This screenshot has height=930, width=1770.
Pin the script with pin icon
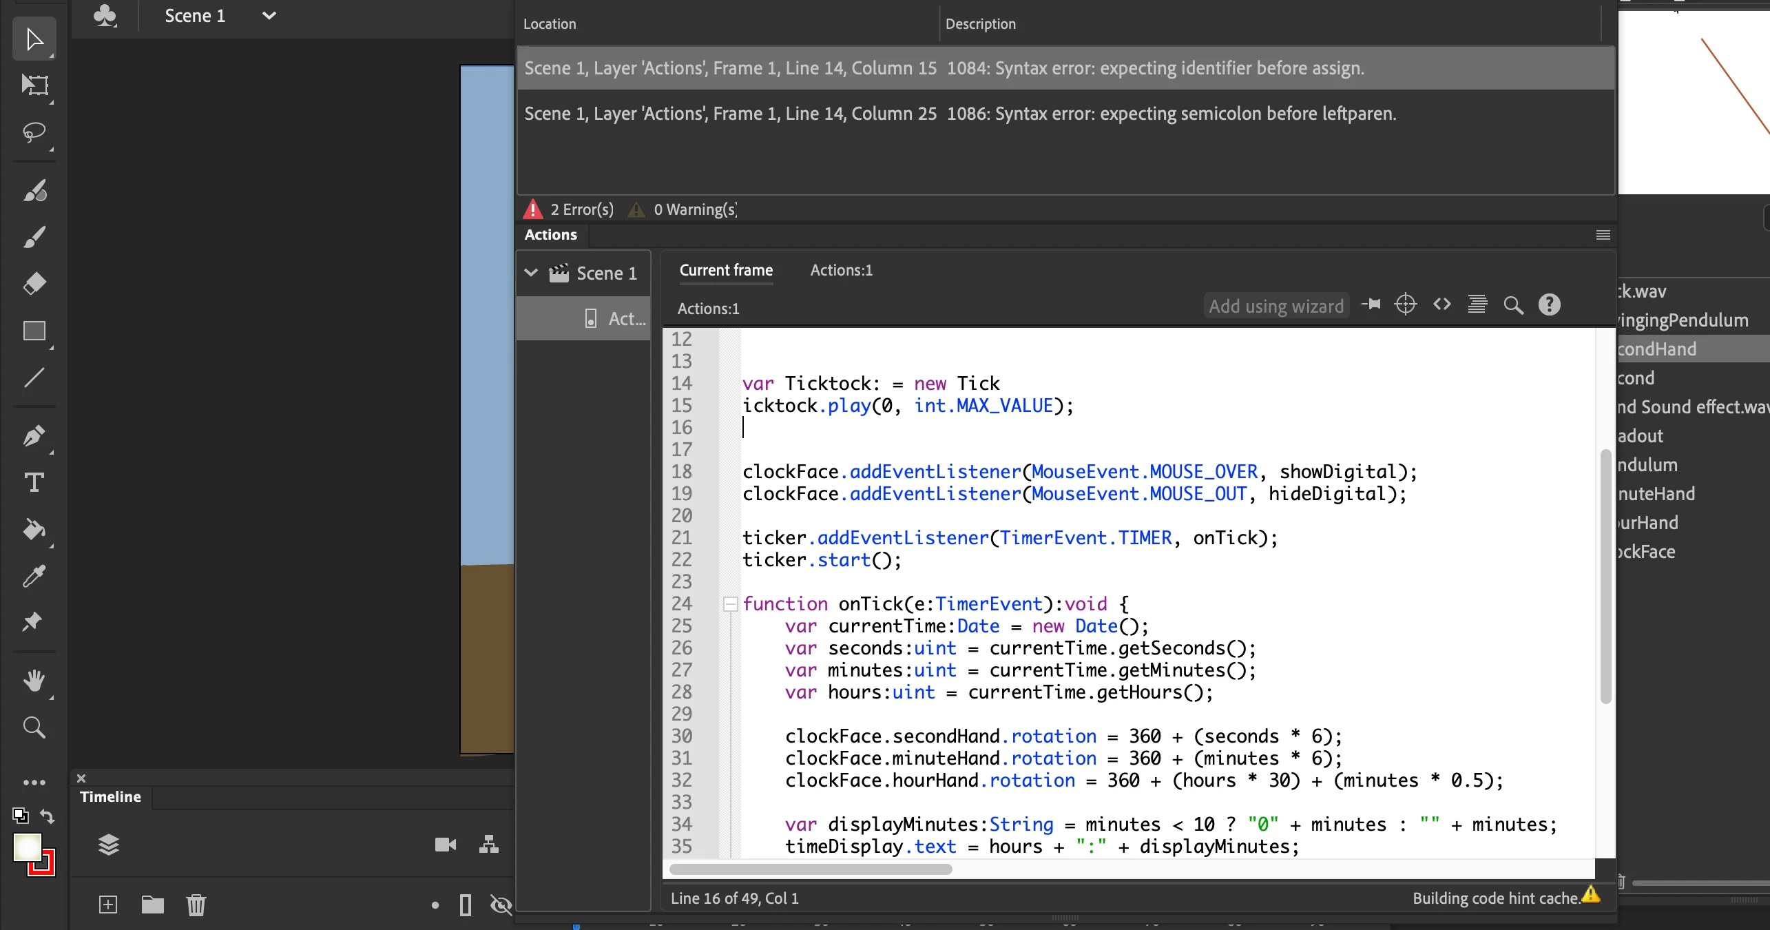(x=1371, y=304)
